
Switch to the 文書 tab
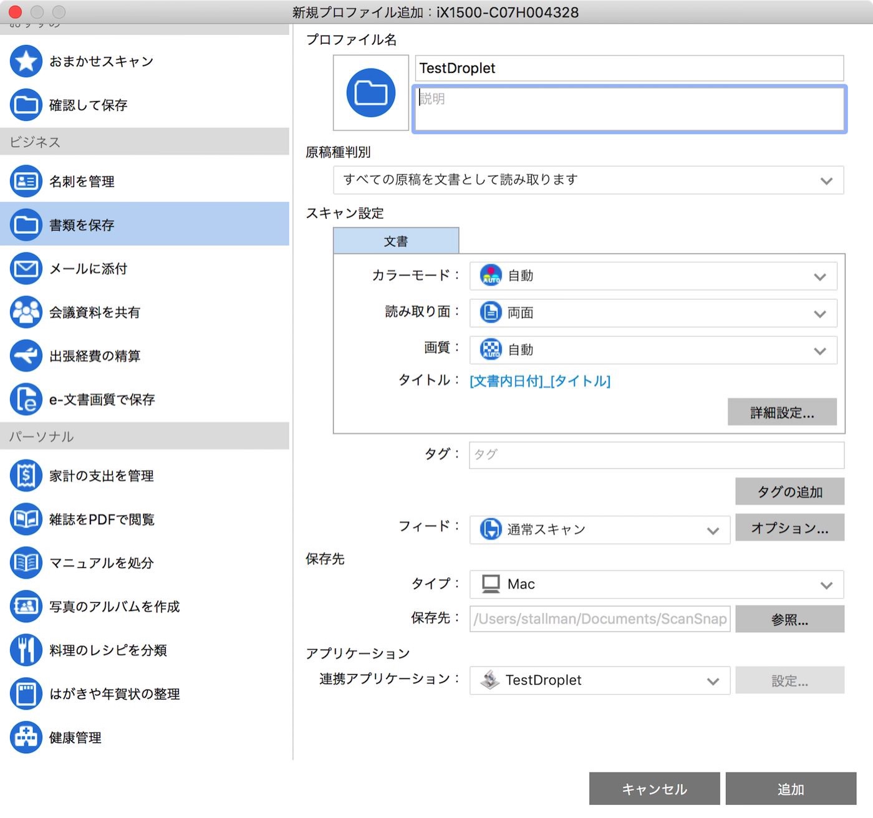pyautogui.click(x=396, y=241)
